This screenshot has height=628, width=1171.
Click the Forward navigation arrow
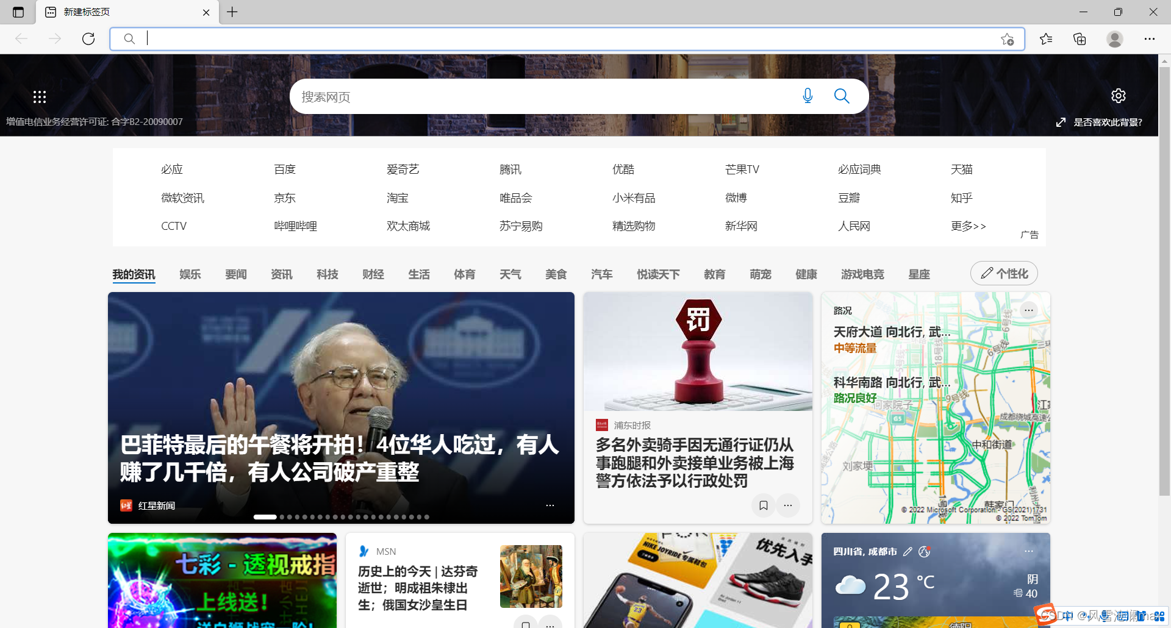pos(55,39)
